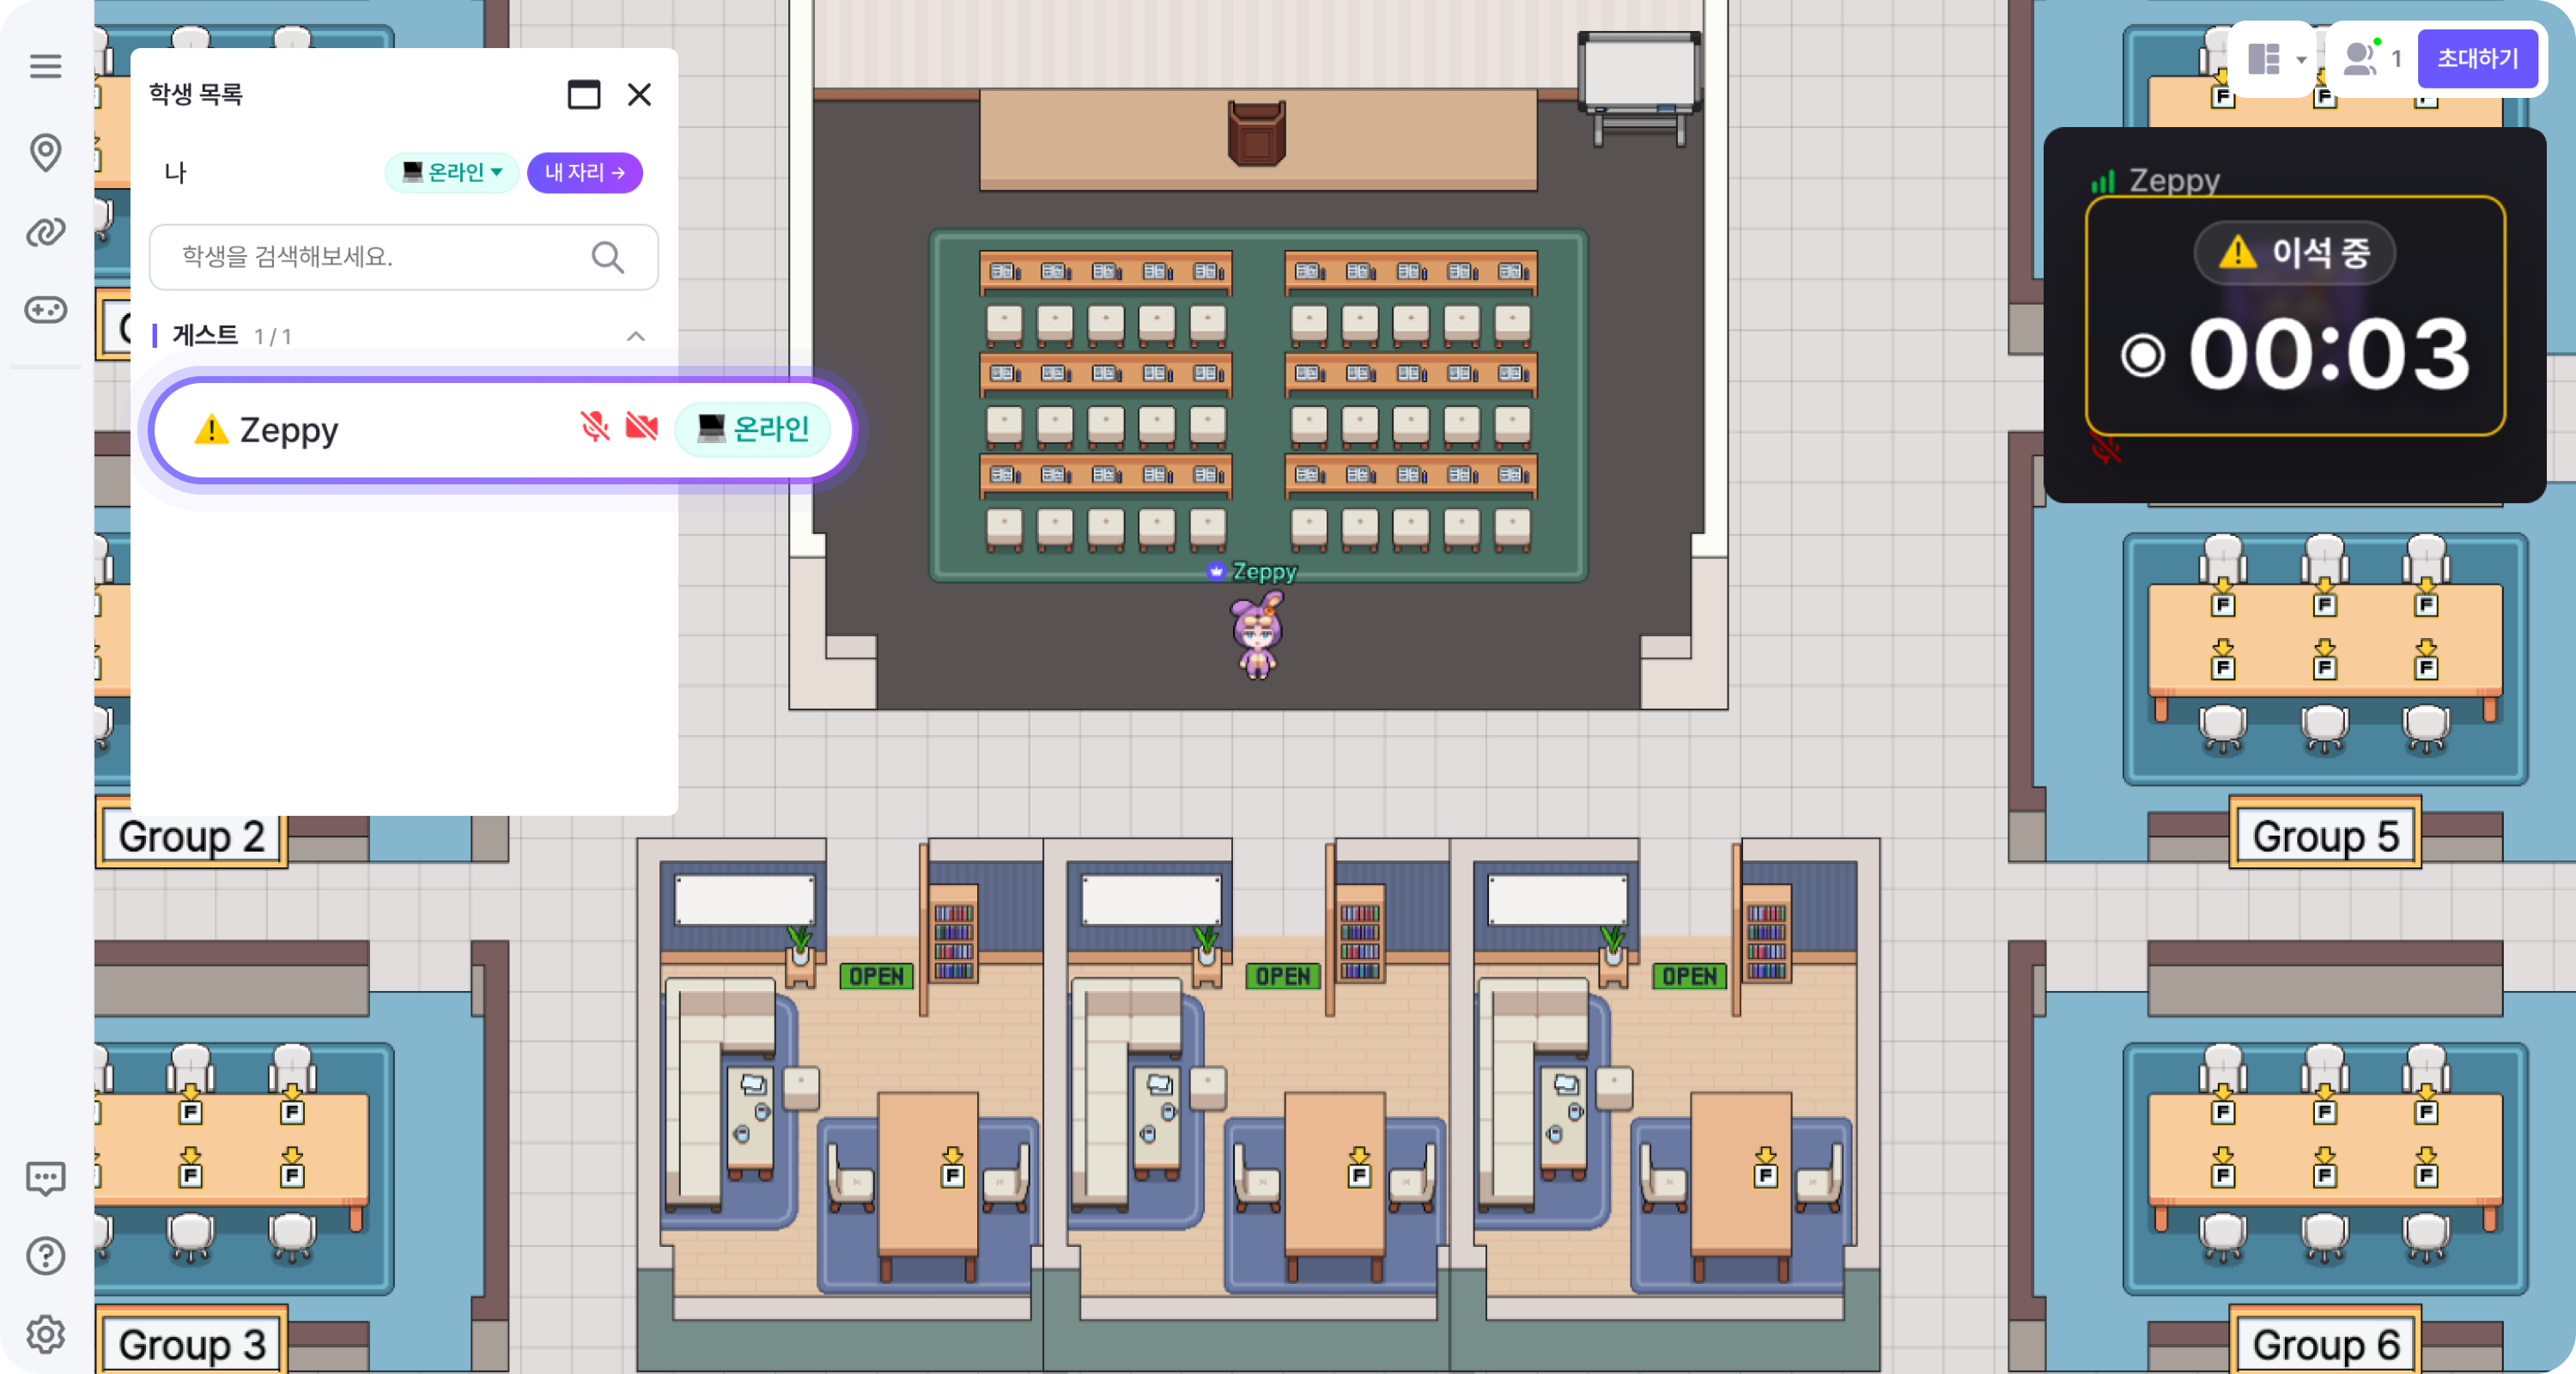
Task: Toggle Zeppy's muted microphone icon in list
Action: (x=595, y=427)
